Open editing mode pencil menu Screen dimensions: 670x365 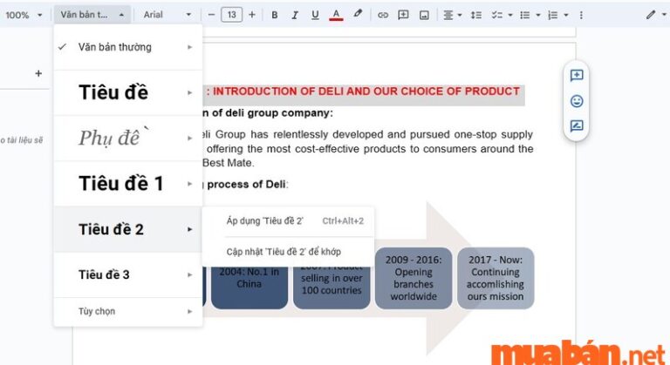650,15
